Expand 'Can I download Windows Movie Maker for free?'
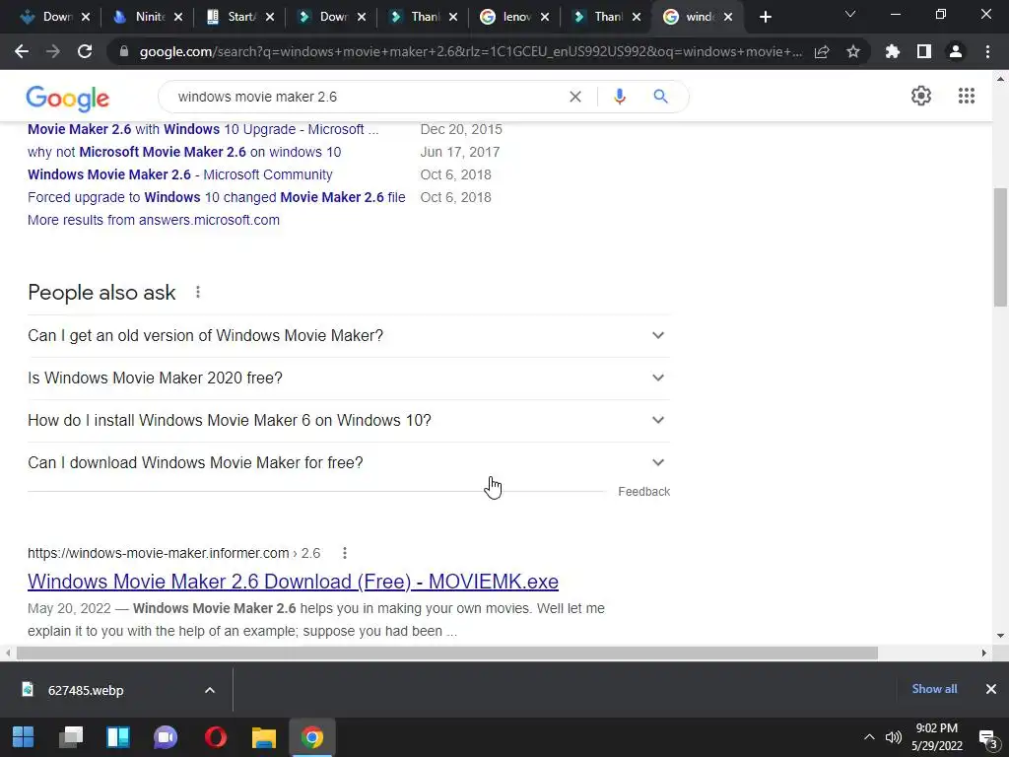1009x757 pixels. [349, 463]
